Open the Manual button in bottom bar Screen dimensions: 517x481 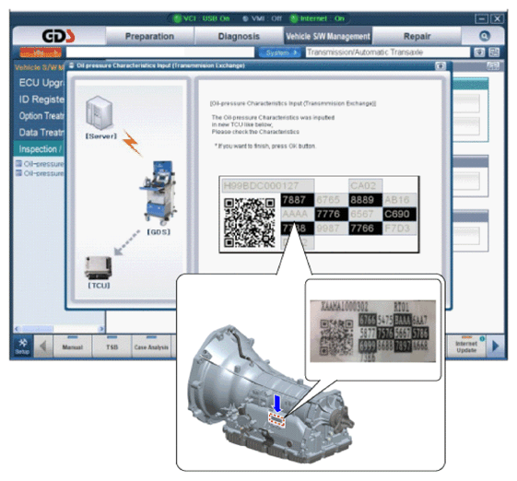coord(72,346)
